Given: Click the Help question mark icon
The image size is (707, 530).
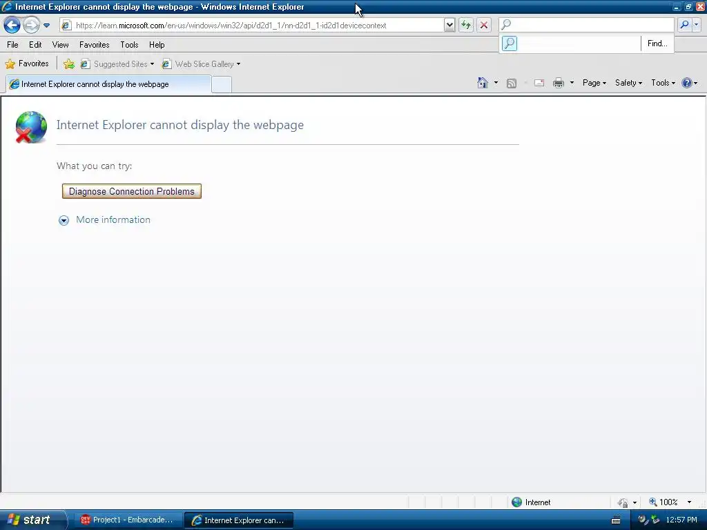Looking at the screenshot, I should (687, 83).
